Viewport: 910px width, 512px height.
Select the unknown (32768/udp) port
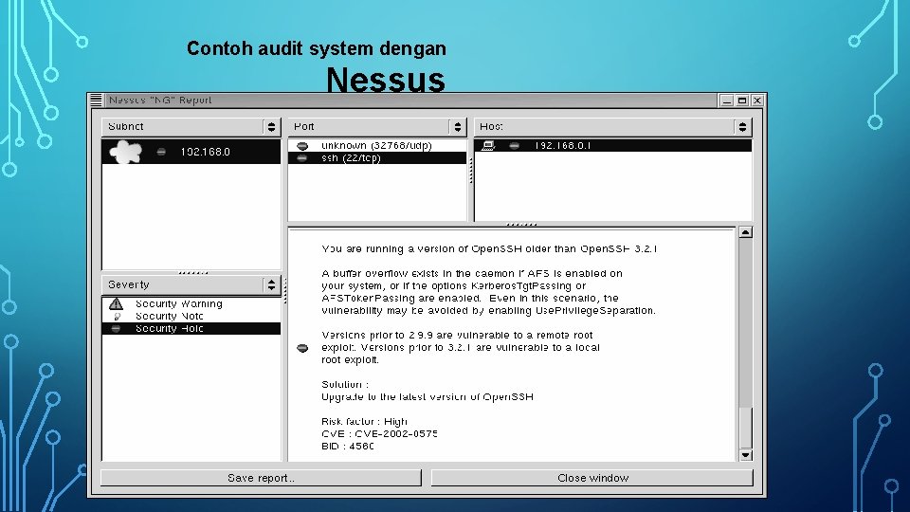377,146
